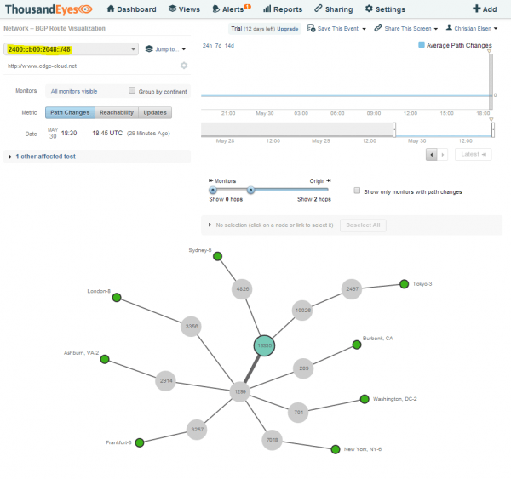Select the 24h time range
Screen dimensions: 511x479
click(x=207, y=46)
